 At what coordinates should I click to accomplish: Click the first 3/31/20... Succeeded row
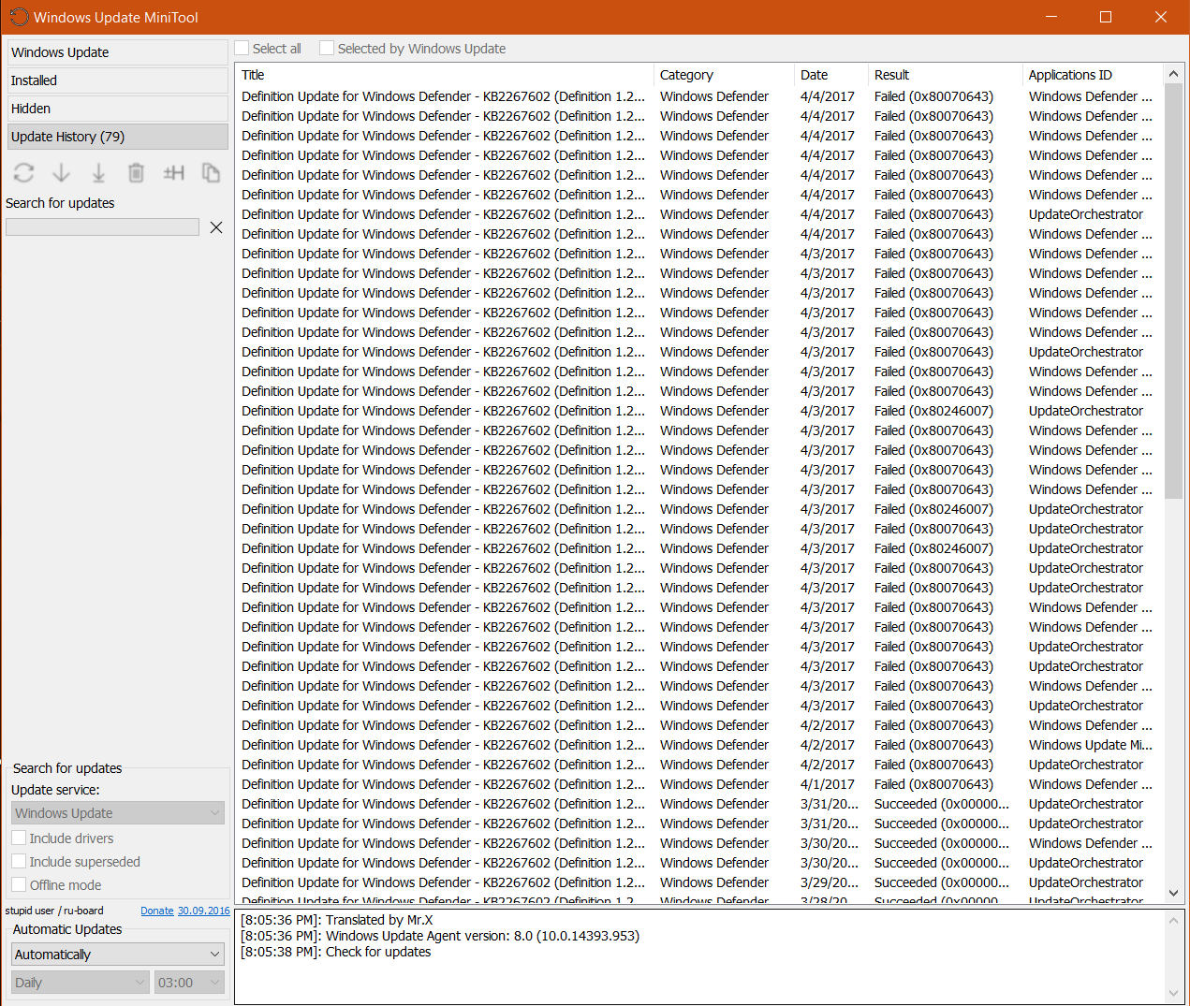pyautogui.click(x=698, y=804)
